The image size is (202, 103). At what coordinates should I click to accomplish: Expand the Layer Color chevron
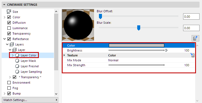click(13, 55)
